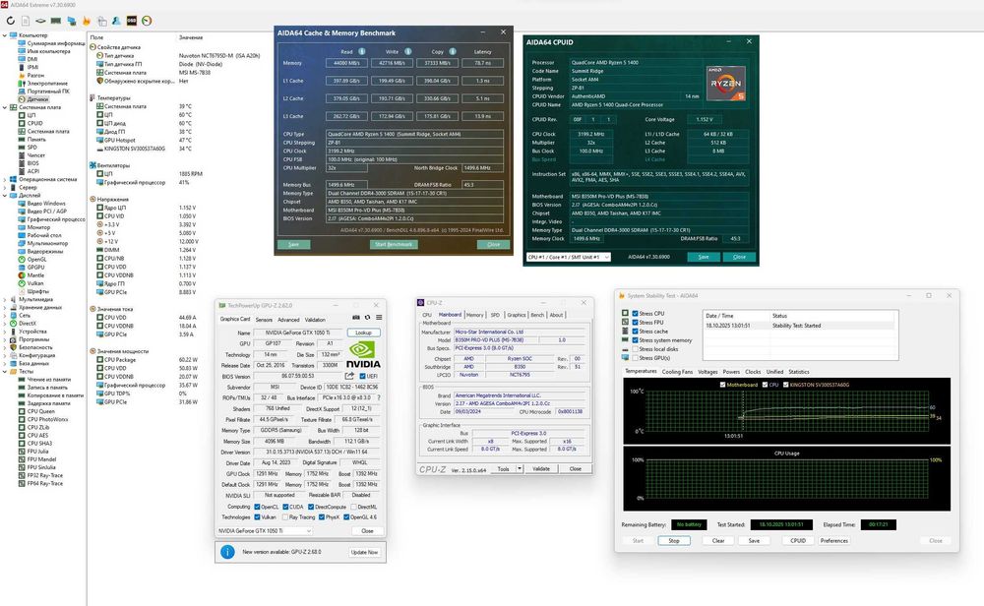Image resolution: width=984 pixels, height=606 pixels.
Task: Open the CPU #1 / Core #1 dropdown in CPUID
Action: pyautogui.click(x=569, y=257)
